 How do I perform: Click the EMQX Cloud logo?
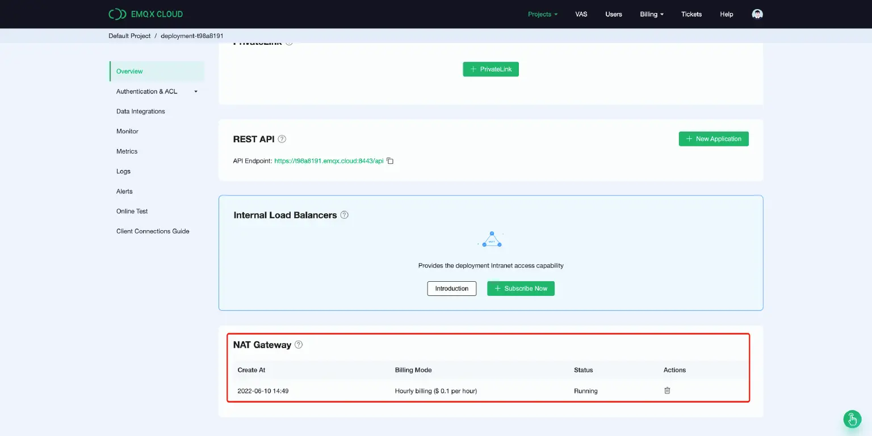pos(144,14)
